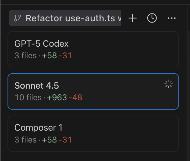Click the plus icon for new chat
The image size is (190, 161).
pyautogui.click(x=133, y=18)
